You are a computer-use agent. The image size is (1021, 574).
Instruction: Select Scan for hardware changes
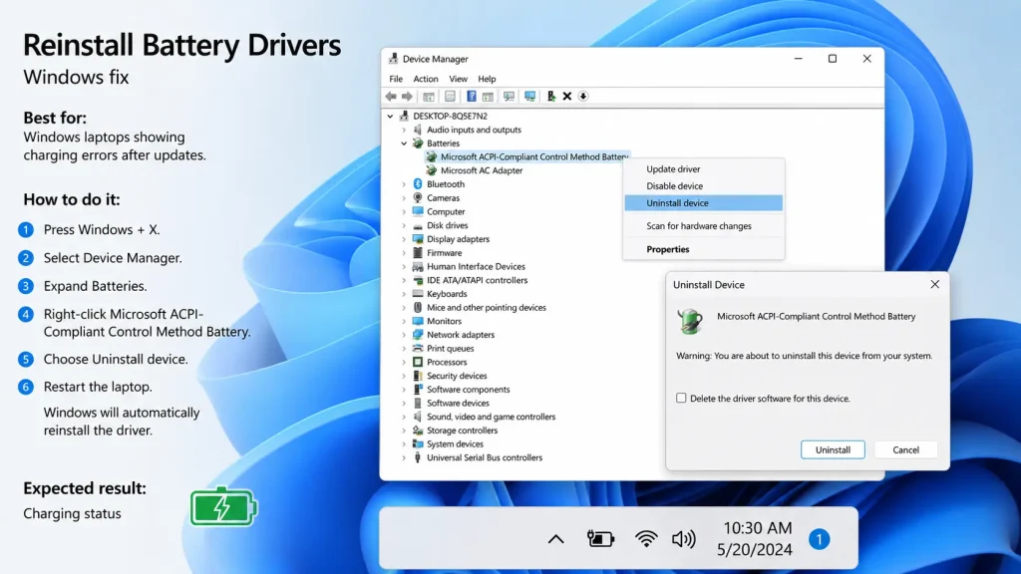point(703,226)
